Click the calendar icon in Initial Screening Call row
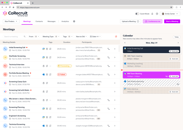 pos(44,49)
